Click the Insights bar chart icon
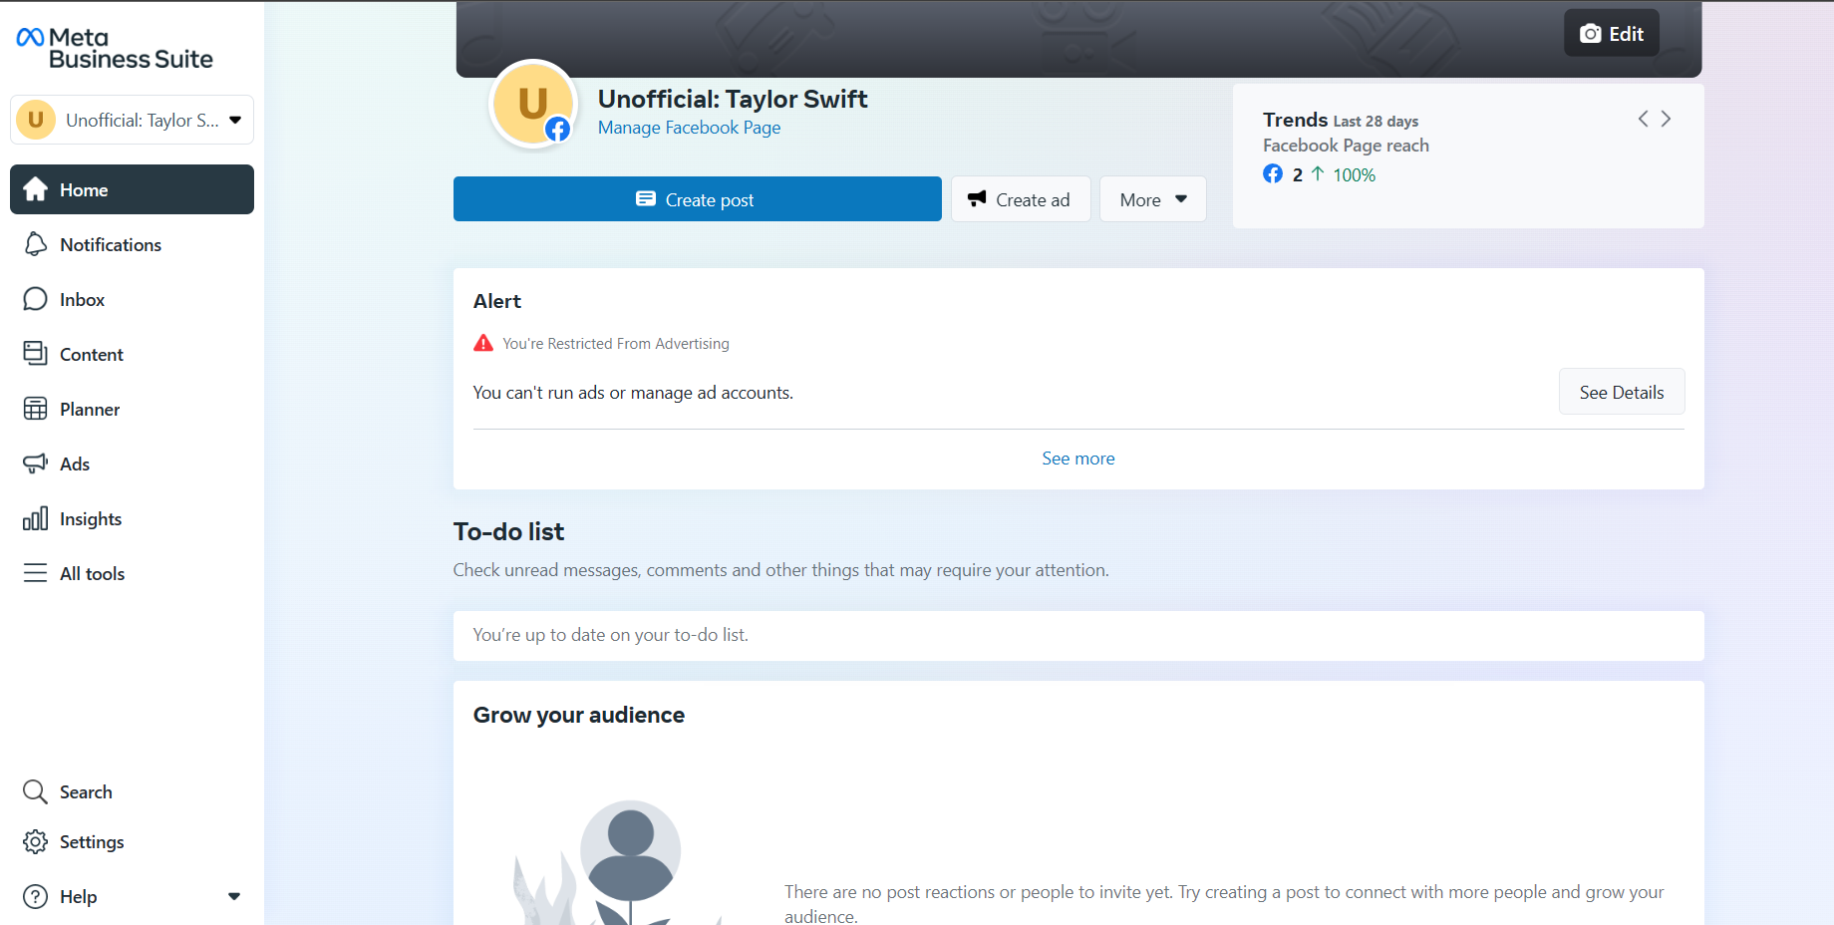This screenshot has height=925, width=1834. pos(36,518)
